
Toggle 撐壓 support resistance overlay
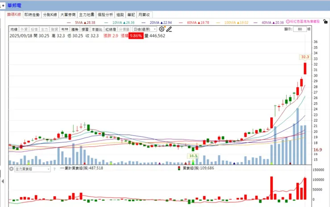tap(85, 29)
